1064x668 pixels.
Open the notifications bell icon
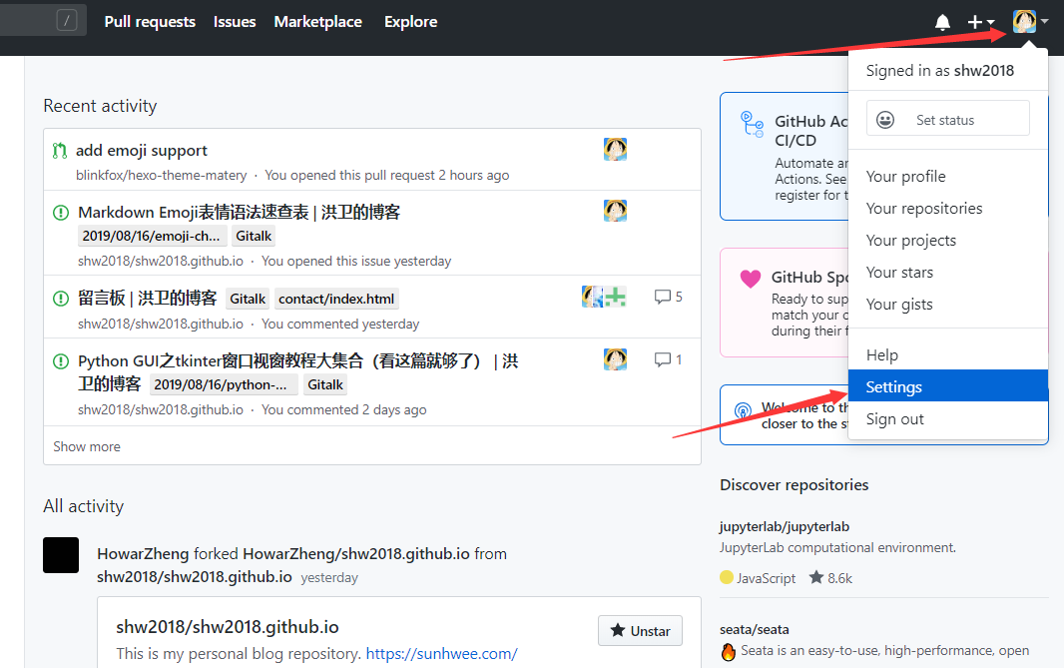(942, 22)
